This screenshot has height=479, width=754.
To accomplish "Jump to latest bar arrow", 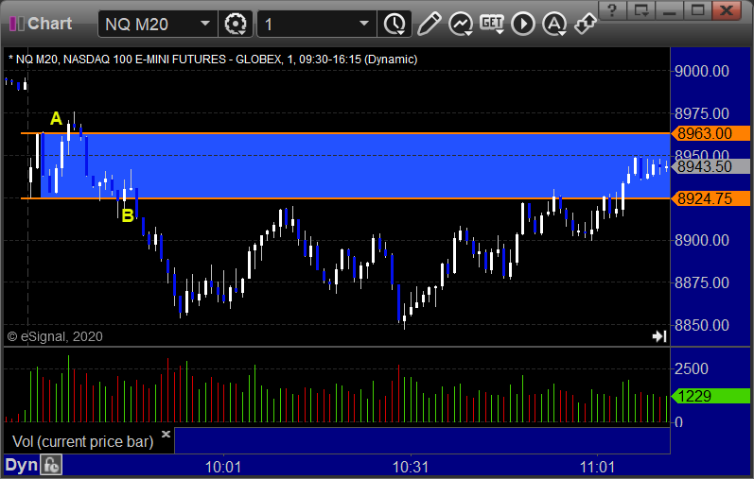I will [659, 336].
